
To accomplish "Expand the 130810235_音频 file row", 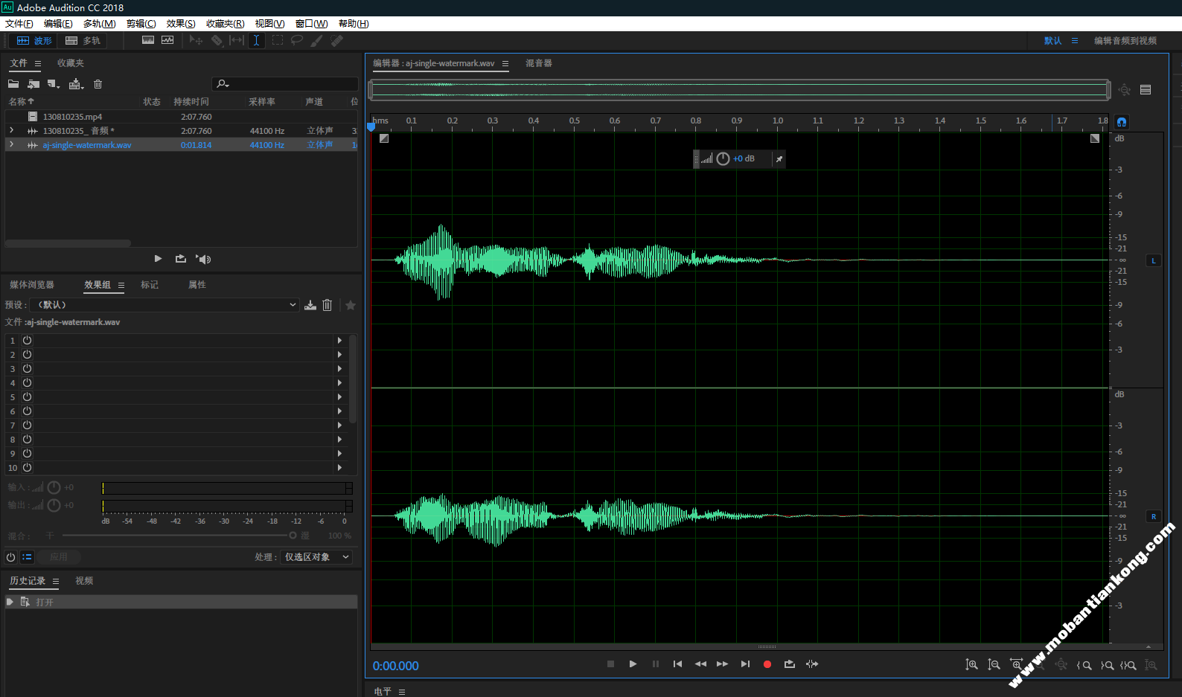I will tap(11, 130).
